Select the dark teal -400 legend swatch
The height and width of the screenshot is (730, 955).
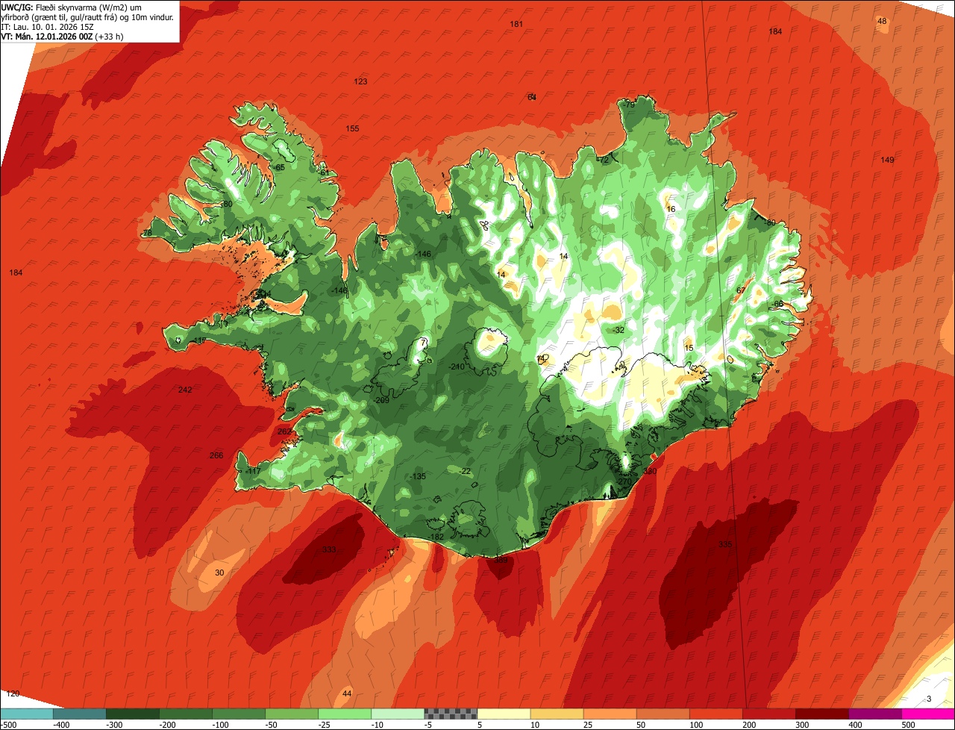coord(80,713)
